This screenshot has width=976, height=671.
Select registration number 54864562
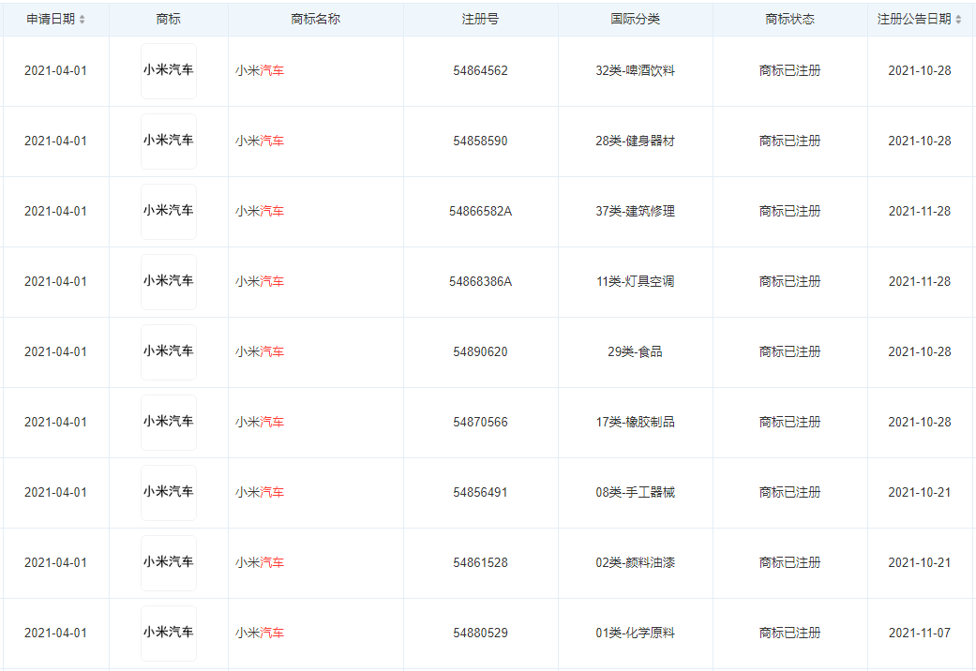tap(481, 71)
